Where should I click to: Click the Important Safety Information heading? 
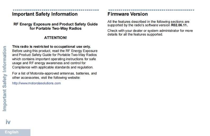(x=45, y=14)
